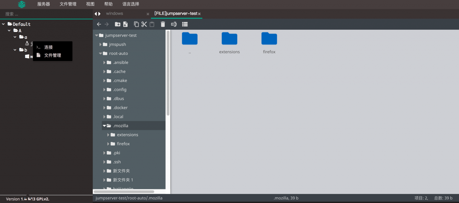Screen dimensions: 459x203
Task: Click the '.mozilla, 39 b' status text
Action: pyautogui.click(x=286, y=198)
